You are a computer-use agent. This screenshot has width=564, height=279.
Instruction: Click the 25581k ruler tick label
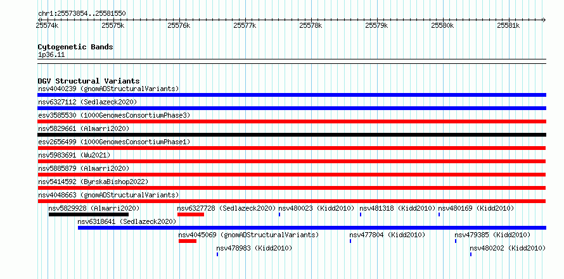508,25
